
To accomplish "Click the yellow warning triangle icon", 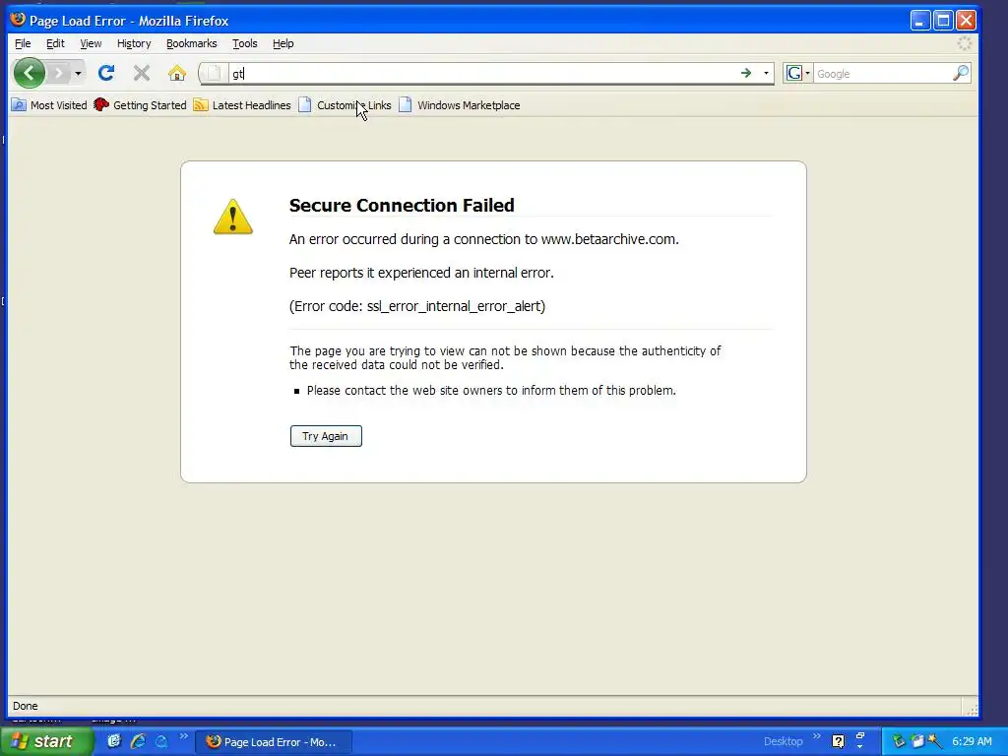I will [x=232, y=217].
